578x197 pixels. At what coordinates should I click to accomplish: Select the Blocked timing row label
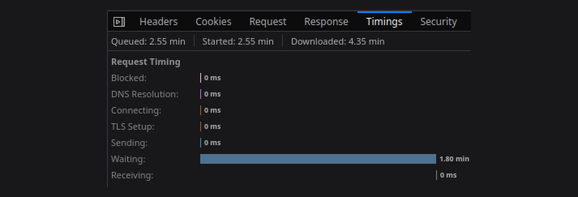129,78
